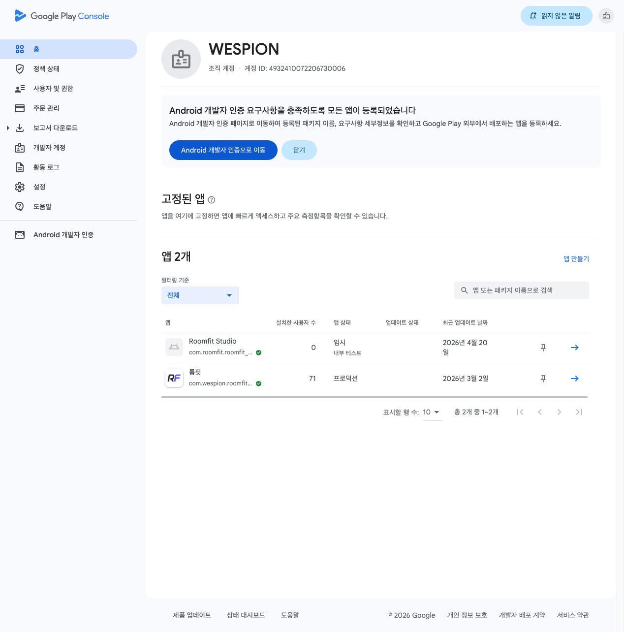Click the 정책 상태 shield icon
Viewport: 624px width, 632px height.
[20, 69]
